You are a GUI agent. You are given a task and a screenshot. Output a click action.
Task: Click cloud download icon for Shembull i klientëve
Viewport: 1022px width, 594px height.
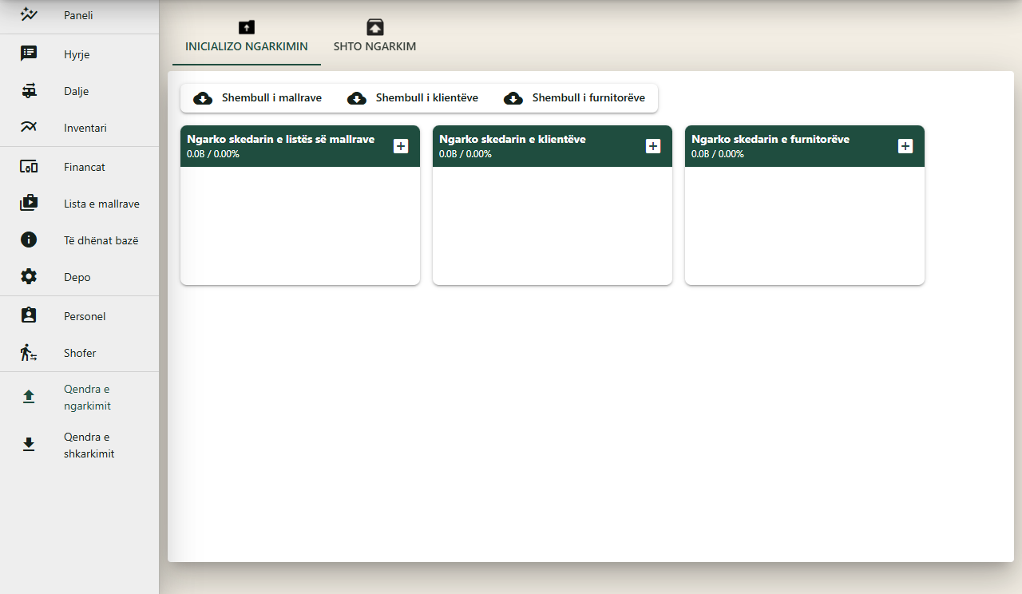(x=357, y=98)
